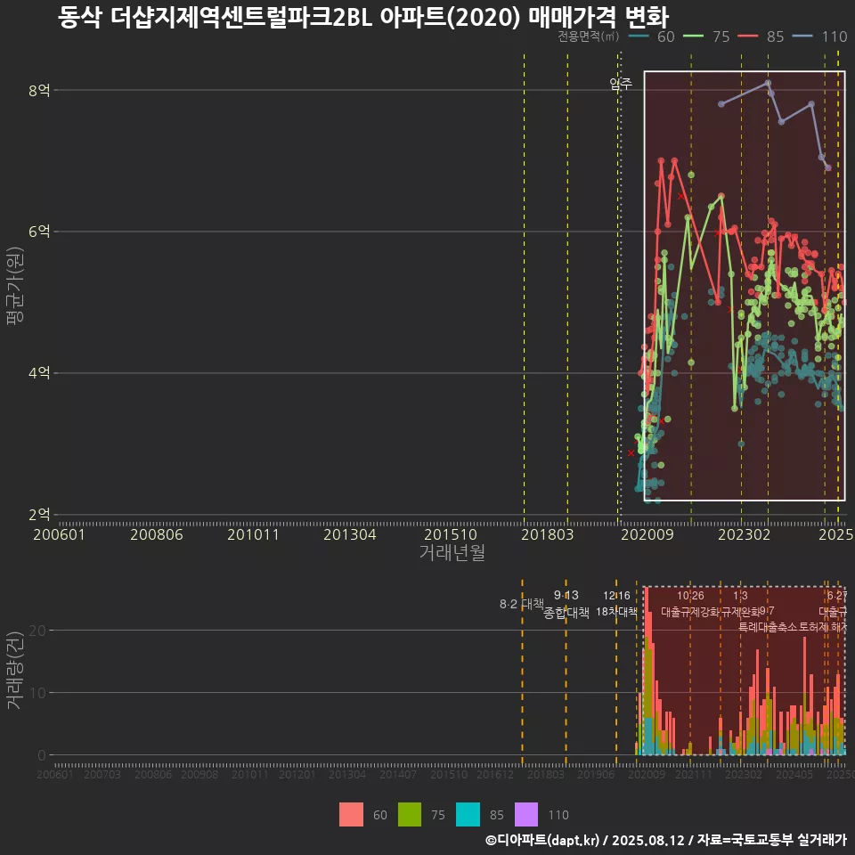855x855 pixels.
Task: Click the '특례대출축소' annotation text
Action: pos(767,627)
